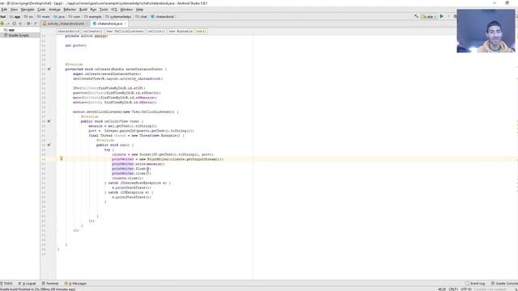
Task: Open the View menu
Action: [x=15, y=10]
